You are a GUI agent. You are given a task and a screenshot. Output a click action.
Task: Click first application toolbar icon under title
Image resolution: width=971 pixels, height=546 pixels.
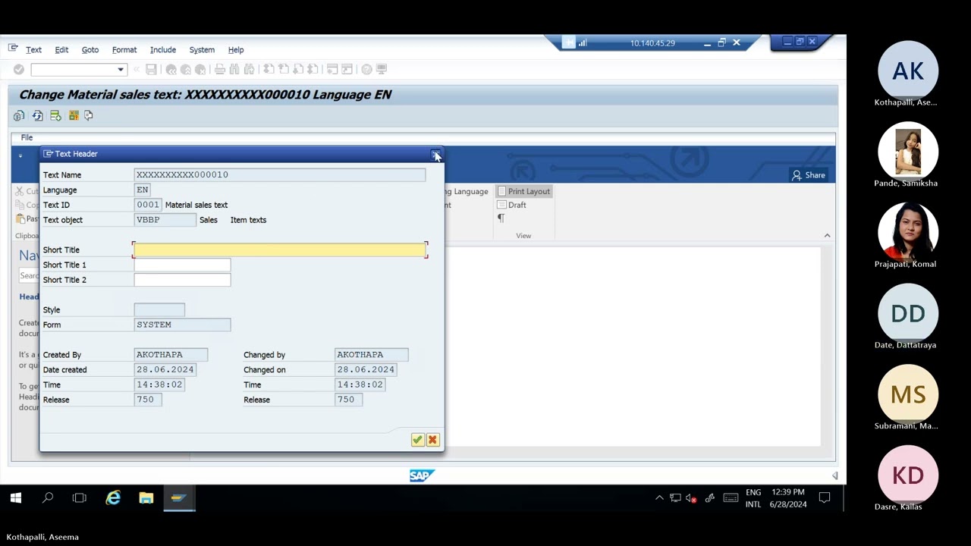click(19, 115)
